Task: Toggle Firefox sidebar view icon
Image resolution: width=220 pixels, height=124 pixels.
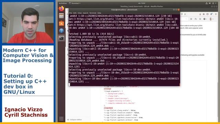Action: (208, 14)
